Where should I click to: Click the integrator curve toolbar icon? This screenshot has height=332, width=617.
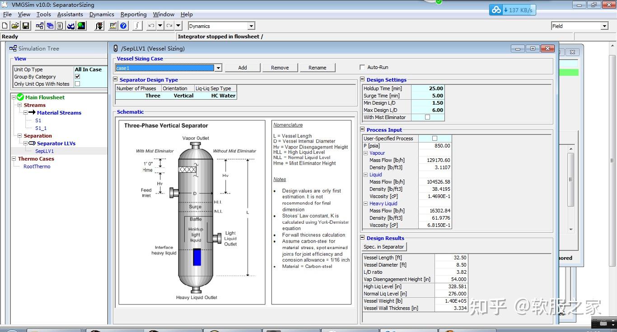click(137, 26)
